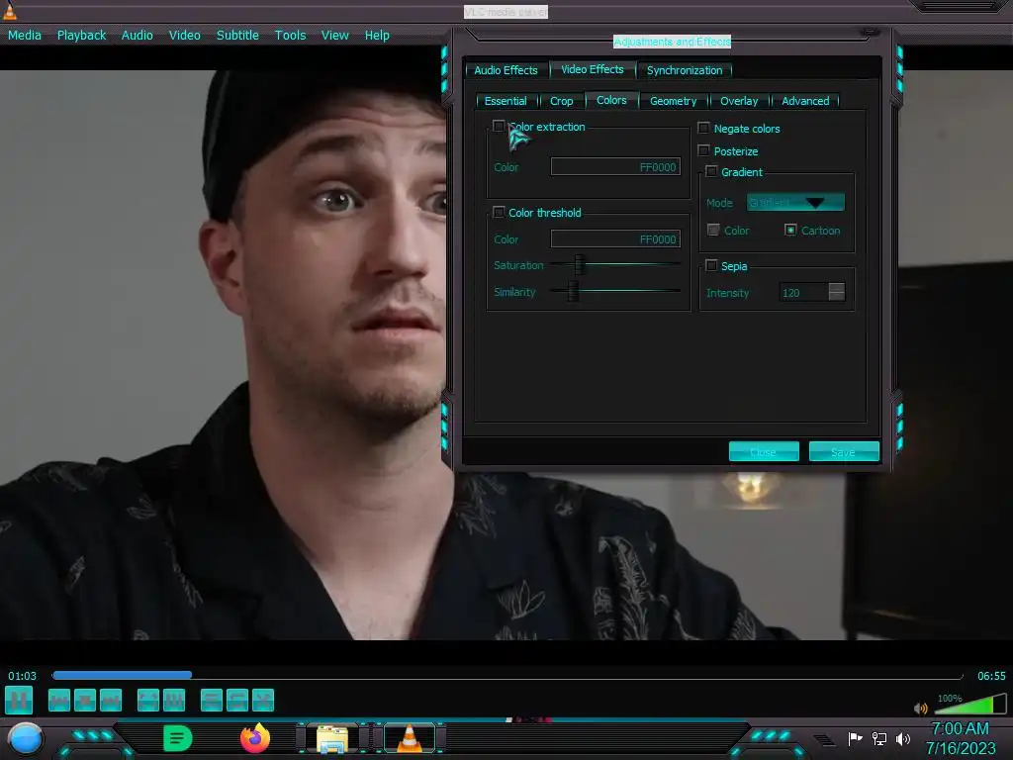Click Color extraction color field FF0000

[x=615, y=166]
